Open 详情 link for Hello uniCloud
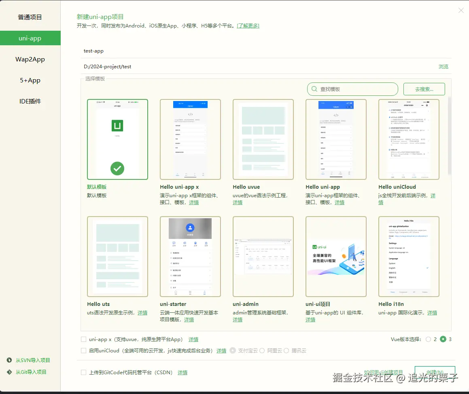The height and width of the screenshot is (394, 469). click(x=433, y=196)
